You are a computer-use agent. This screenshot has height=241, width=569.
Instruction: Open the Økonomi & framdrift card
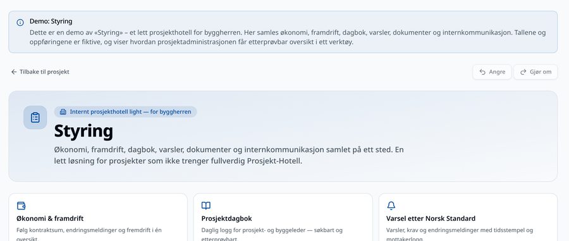pyautogui.click(x=98, y=217)
